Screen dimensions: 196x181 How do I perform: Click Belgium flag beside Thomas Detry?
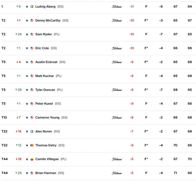tap(32, 145)
